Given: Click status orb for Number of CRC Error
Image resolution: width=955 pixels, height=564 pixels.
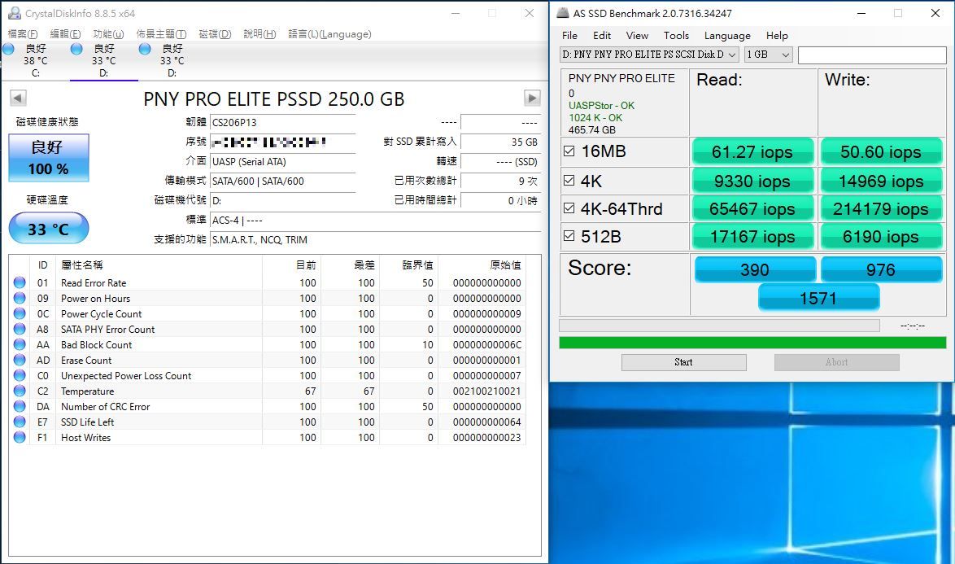Looking at the screenshot, I should coord(20,406).
